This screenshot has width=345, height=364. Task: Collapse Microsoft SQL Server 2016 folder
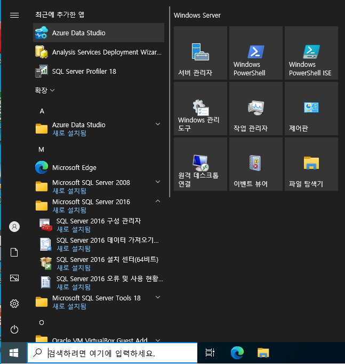pyautogui.click(x=99, y=206)
